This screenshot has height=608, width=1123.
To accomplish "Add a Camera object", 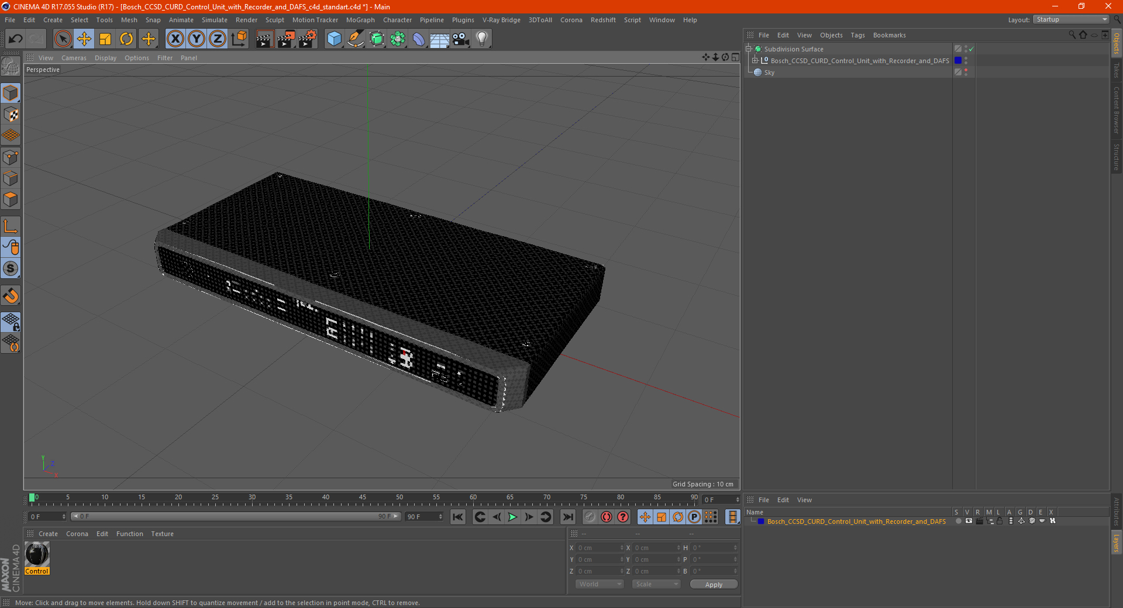I will click(x=461, y=39).
